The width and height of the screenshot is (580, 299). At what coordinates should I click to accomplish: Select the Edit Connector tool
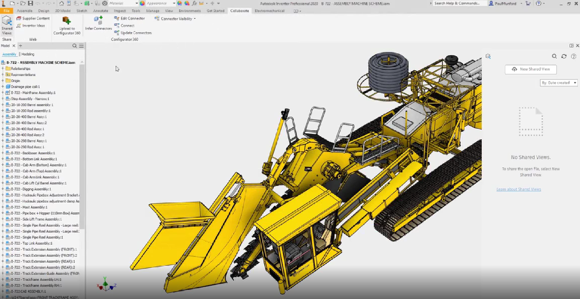(132, 18)
